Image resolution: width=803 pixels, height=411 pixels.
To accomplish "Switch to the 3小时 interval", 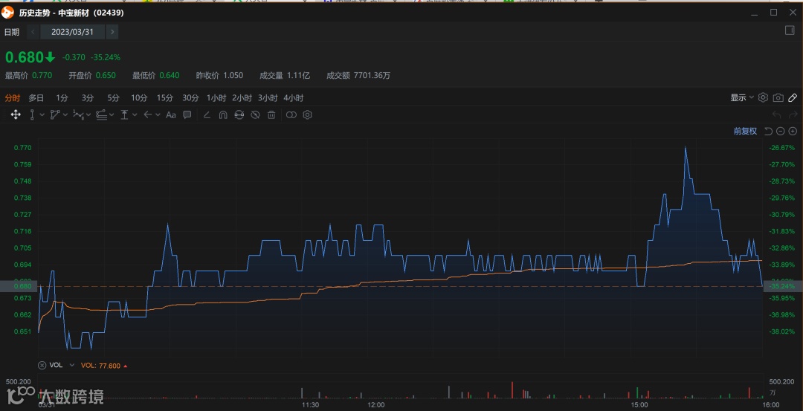I will (268, 98).
